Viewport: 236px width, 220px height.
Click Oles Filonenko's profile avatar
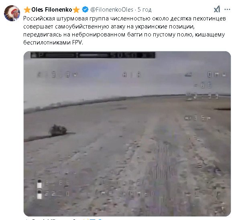(12, 13)
